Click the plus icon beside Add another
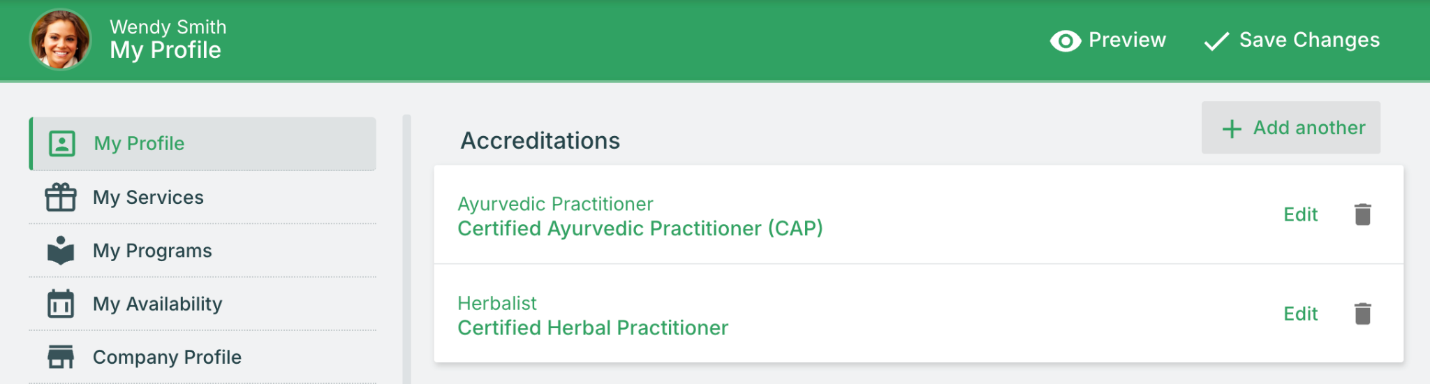The width and height of the screenshot is (1430, 384). (1232, 128)
